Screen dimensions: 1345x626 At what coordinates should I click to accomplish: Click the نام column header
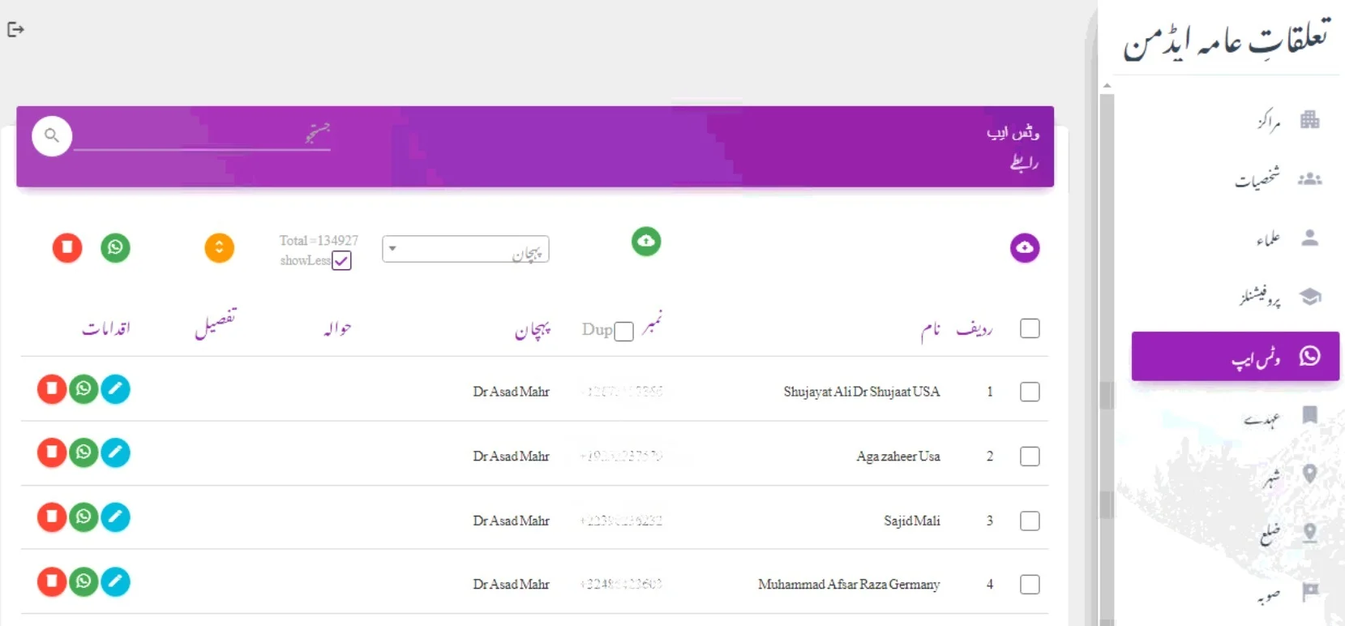930,329
